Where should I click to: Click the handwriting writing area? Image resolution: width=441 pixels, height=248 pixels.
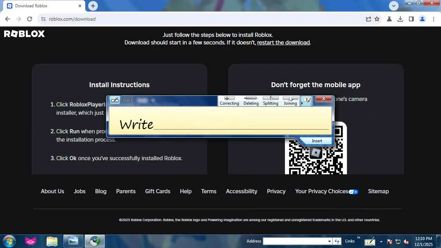pos(220,121)
